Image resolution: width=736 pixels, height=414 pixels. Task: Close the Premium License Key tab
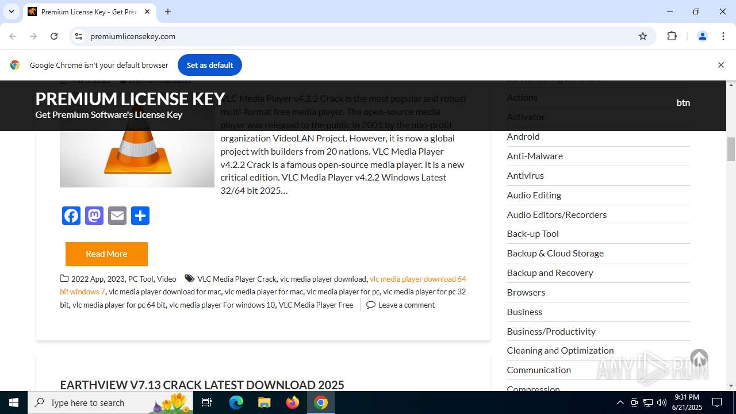147,11
